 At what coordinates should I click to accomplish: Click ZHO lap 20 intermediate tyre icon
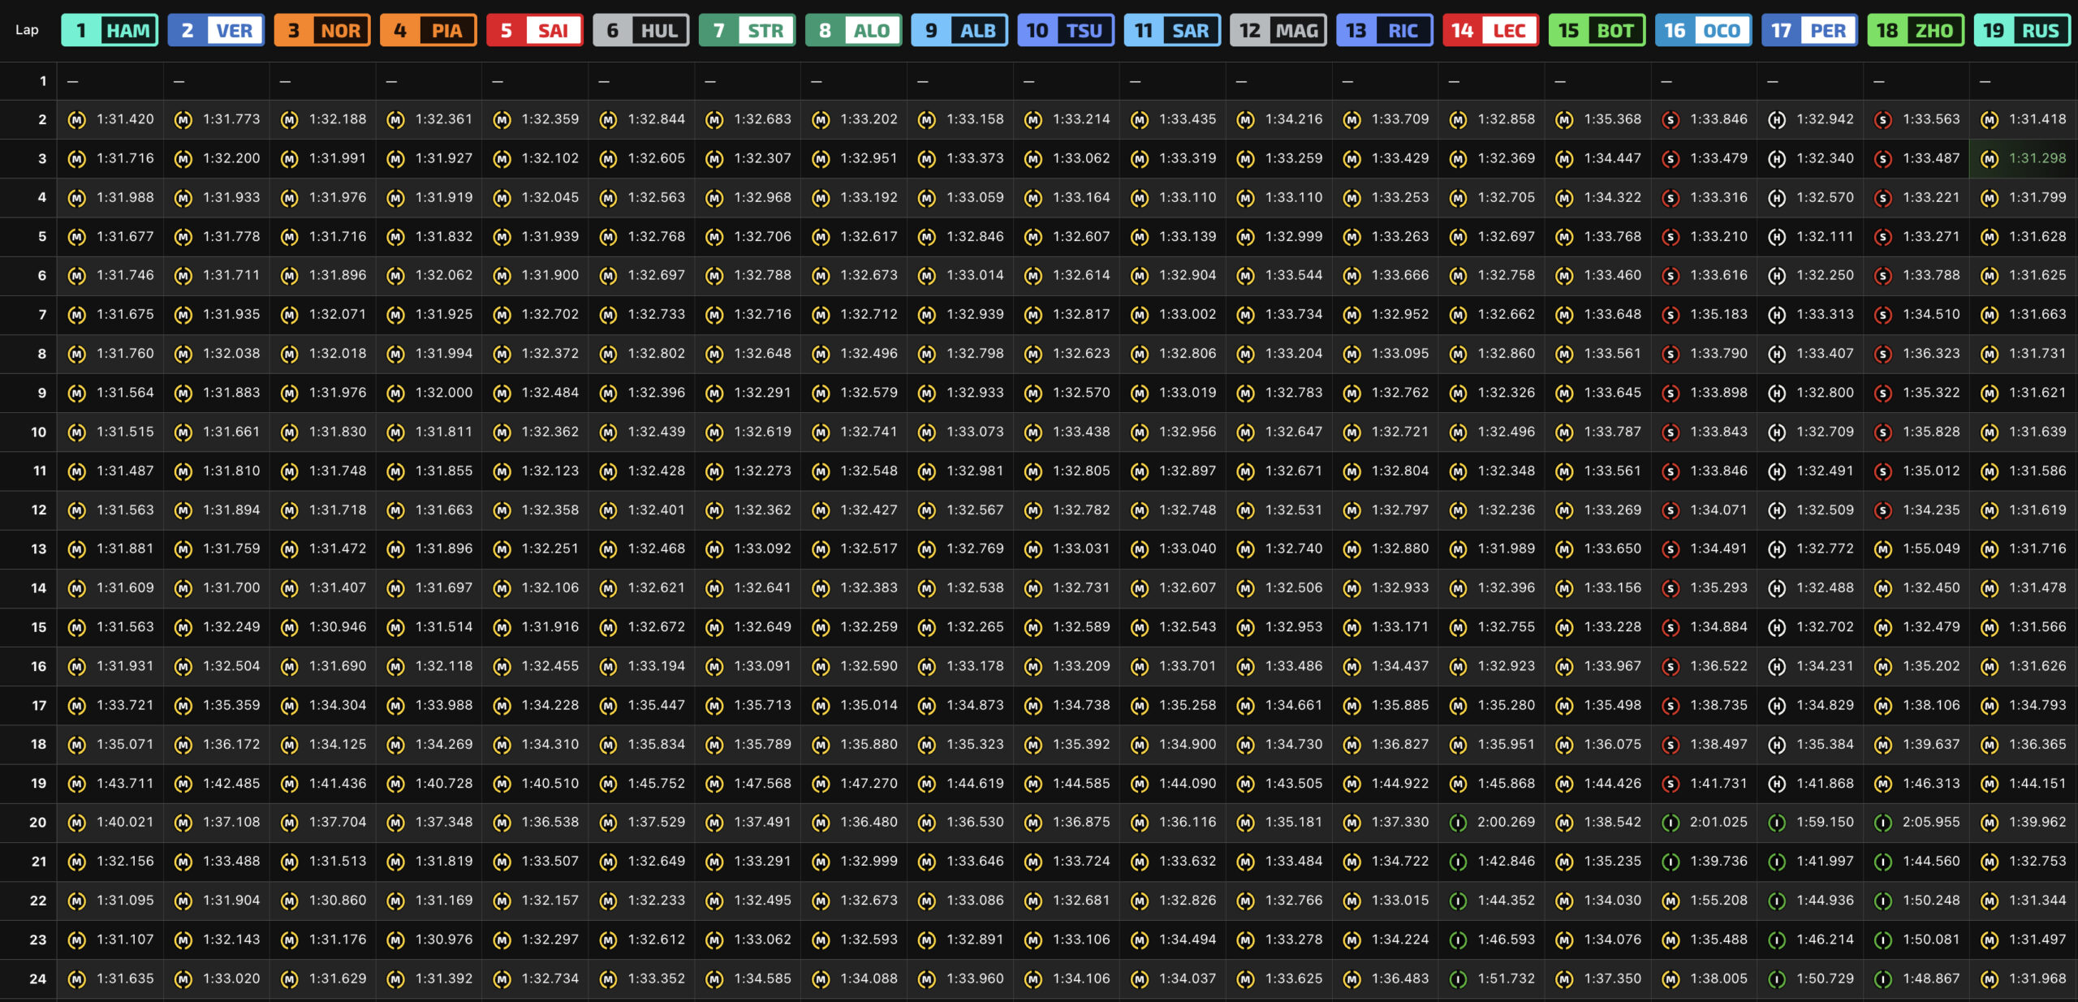click(1882, 823)
